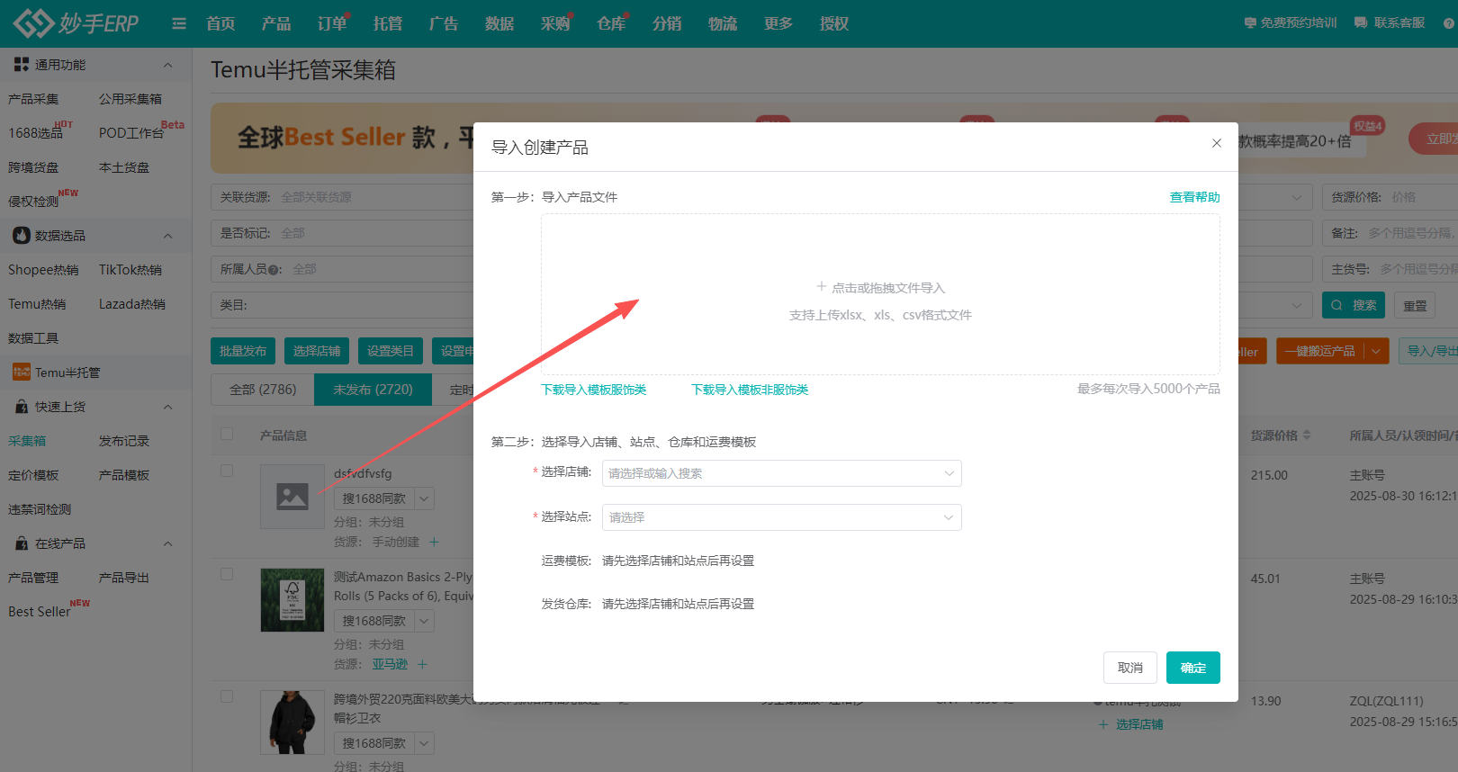
Task: Open 产品采集 in the sidebar
Action: coord(33,99)
